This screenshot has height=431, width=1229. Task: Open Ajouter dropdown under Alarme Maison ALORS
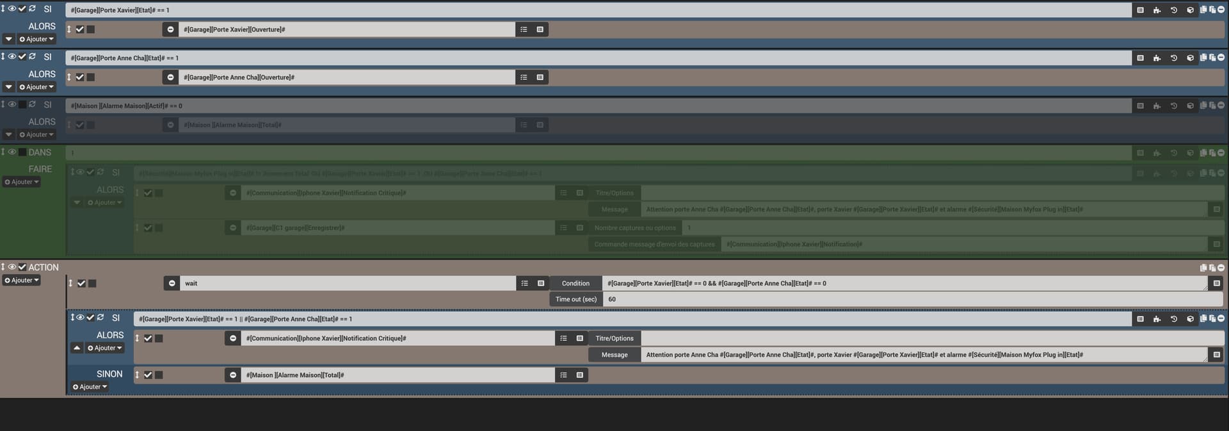(x=36, y=135)
